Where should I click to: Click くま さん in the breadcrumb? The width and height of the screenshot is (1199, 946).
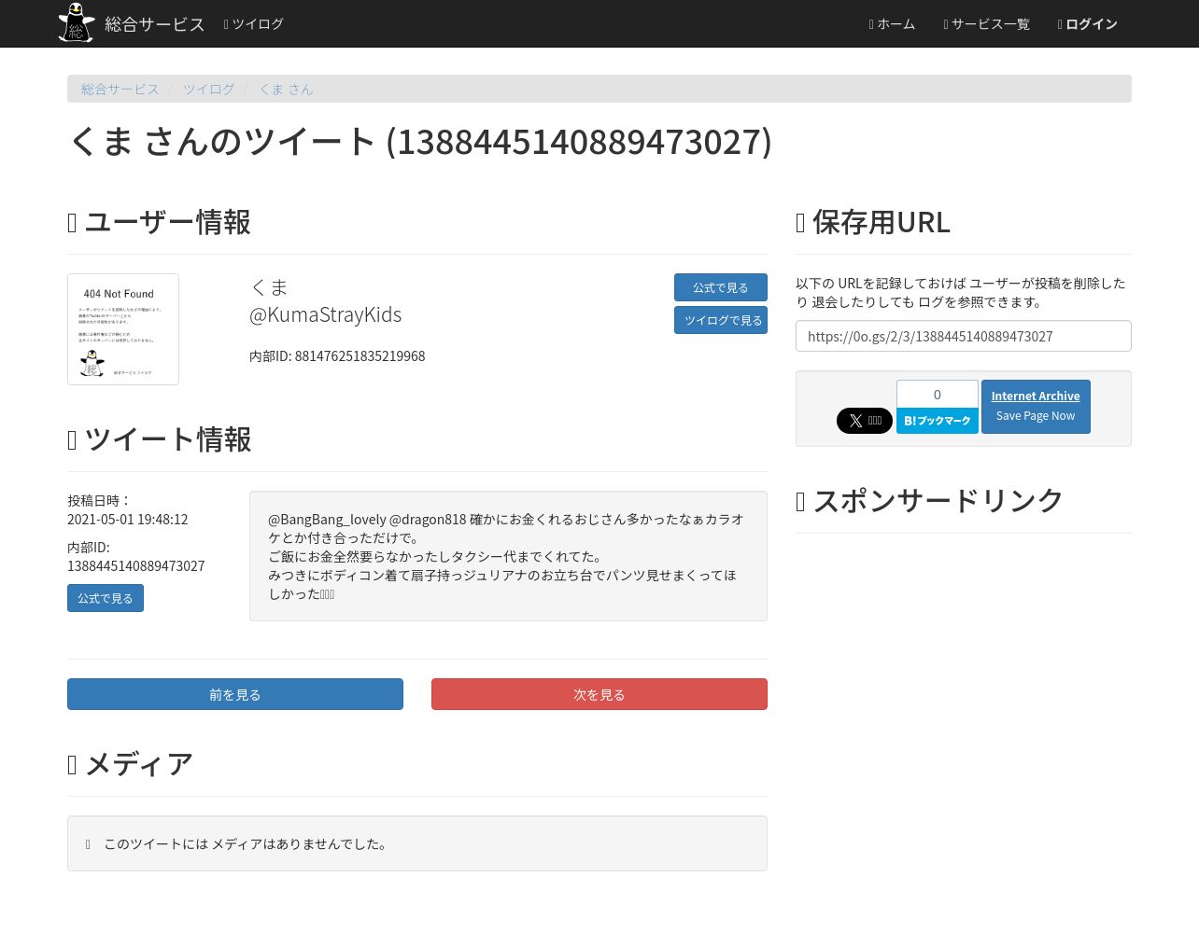(286, 90)
